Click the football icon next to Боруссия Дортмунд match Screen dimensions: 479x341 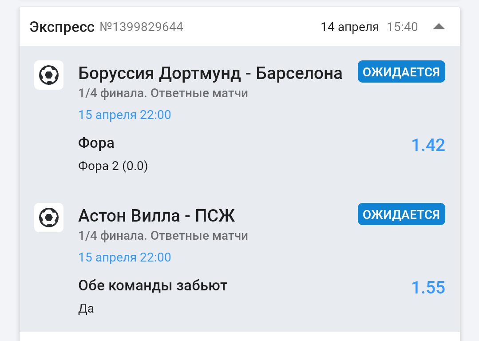click(x=49, y=75)
